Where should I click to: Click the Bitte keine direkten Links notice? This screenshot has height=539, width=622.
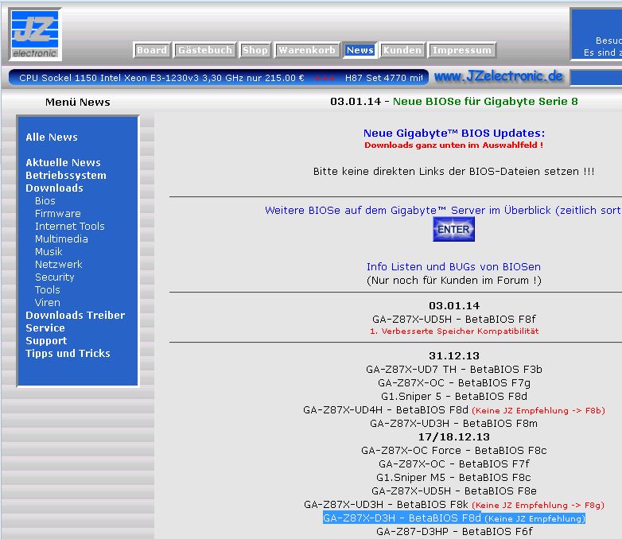pyautogui.click(x=454, y=172)
